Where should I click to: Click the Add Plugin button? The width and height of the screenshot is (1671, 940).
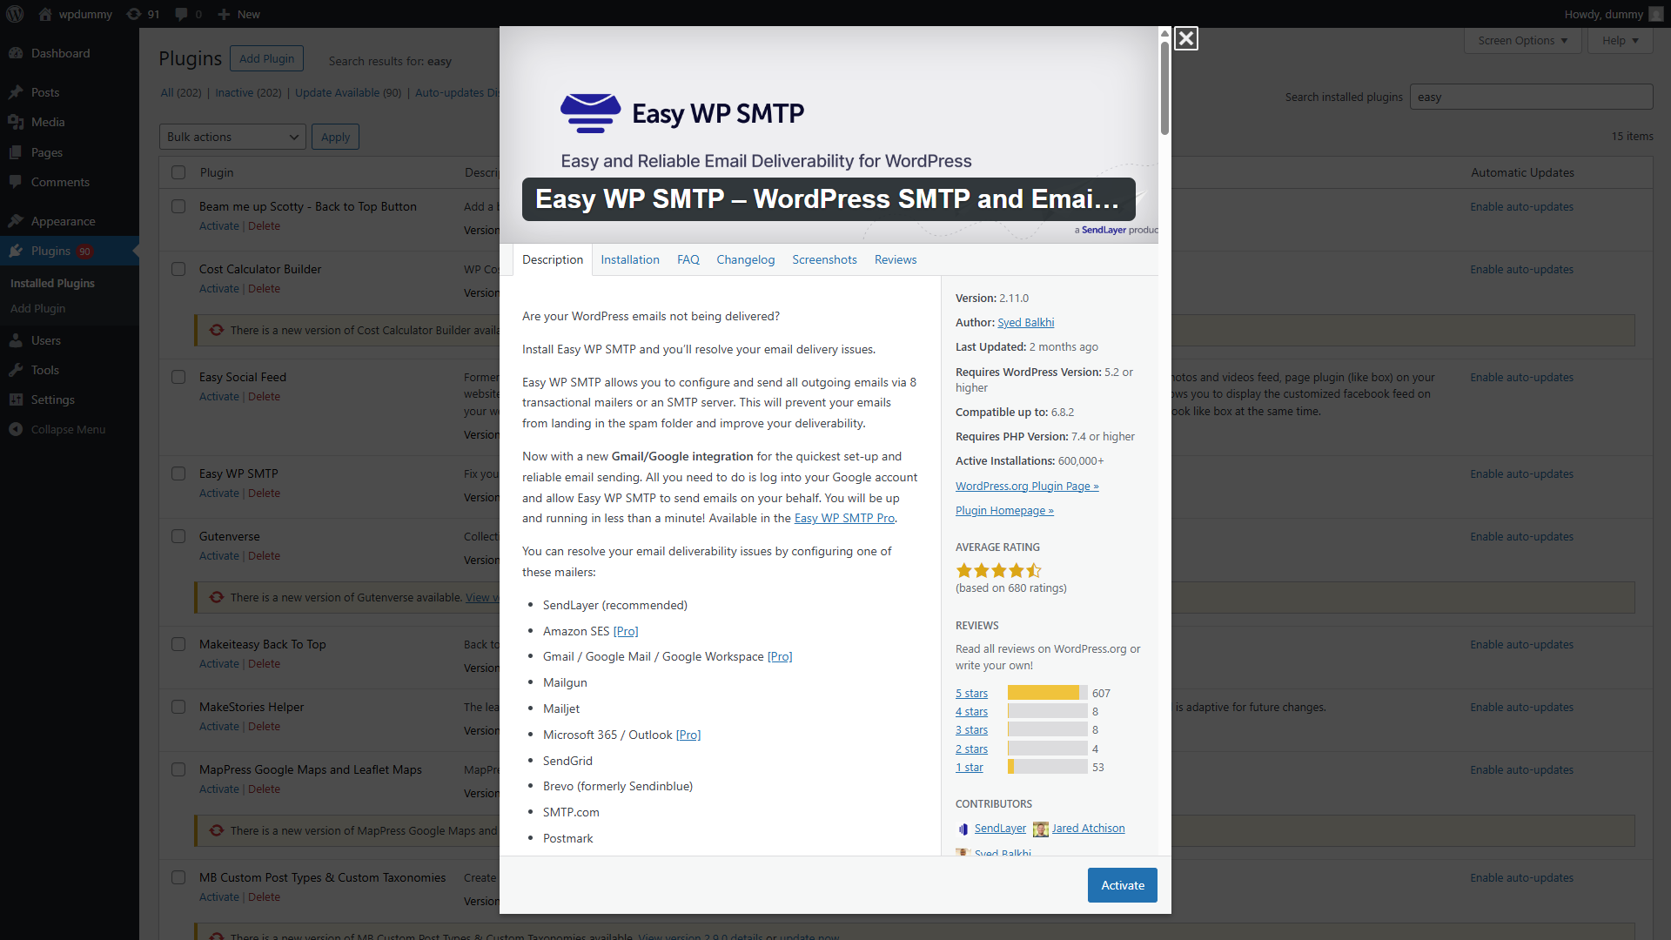(x=266, y=58)
